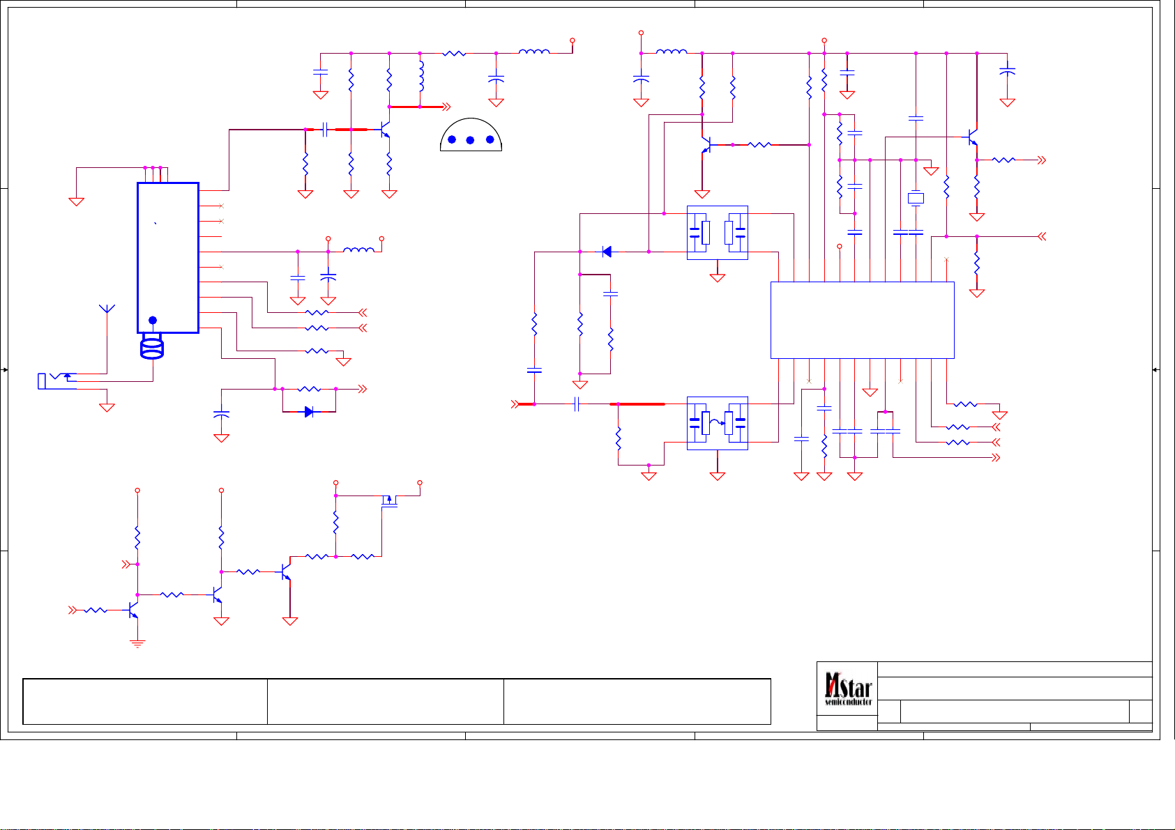This screenshot has width=1175, height=830.
Task: Select the thick blue tuner module block
Action: click(x=168, y=258)
